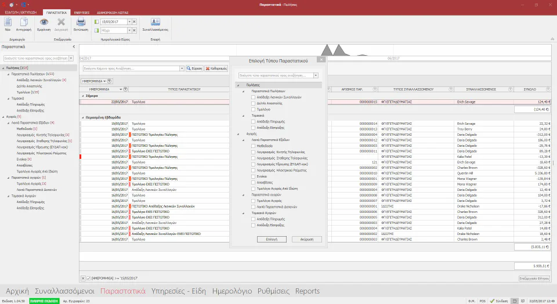Go to Αρχική in bottom navigation
Image resolution: width=557 pixels, height=304 pixels.
coord(17,291)
